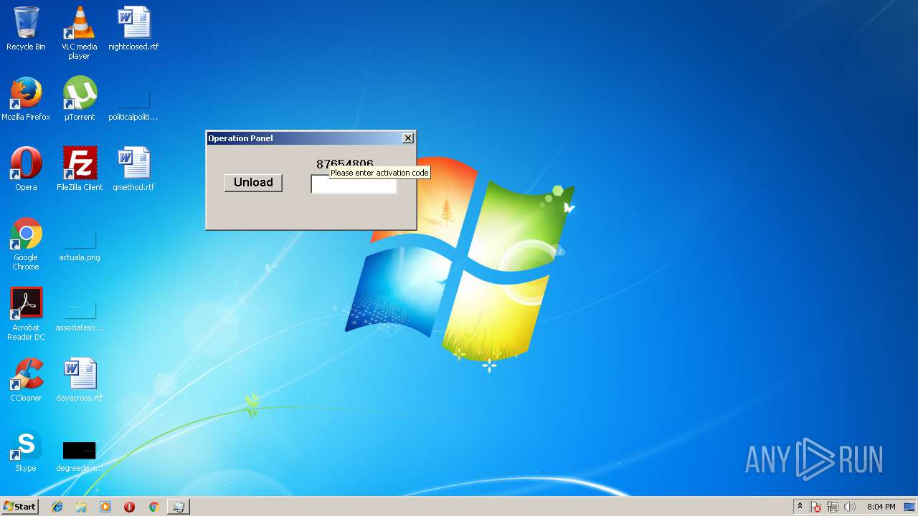Open media player from taskbar
The image size is (918, 516).
point(105,507)
